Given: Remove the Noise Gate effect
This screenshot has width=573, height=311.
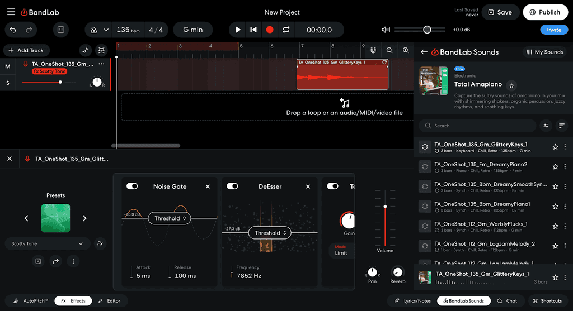Looking at the screenshot, I should pyautogui.click(x=208, y=186).
